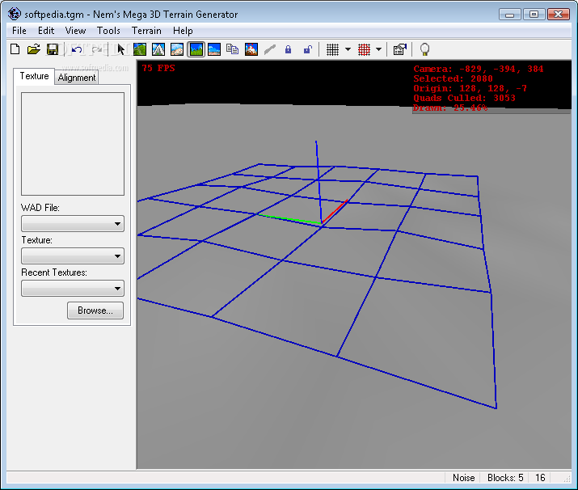Switch to the Alignment tab

coord(77,78)
